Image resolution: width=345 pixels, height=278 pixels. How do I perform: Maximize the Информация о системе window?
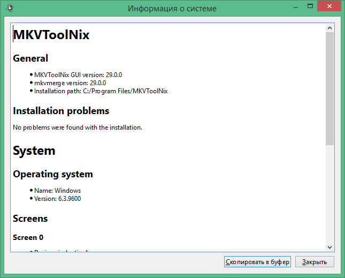pos(310,6)
